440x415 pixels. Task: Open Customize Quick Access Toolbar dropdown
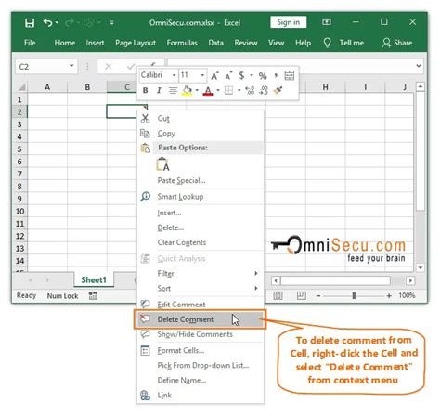point(112,23)
